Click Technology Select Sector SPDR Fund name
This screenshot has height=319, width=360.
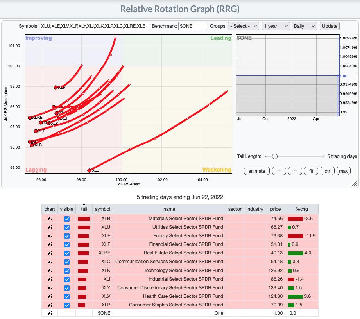[183, 271]
